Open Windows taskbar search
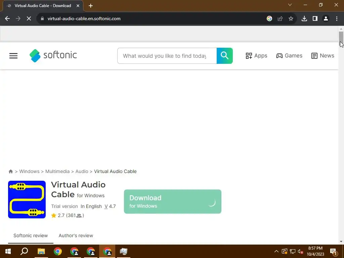 [x=24, y=251]
